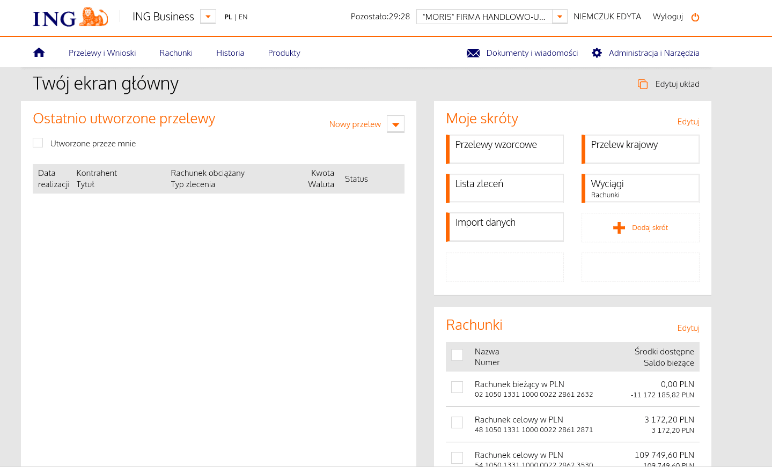
Task: Open the Przelew krajowy shortcut
Action: pos(641,149)
